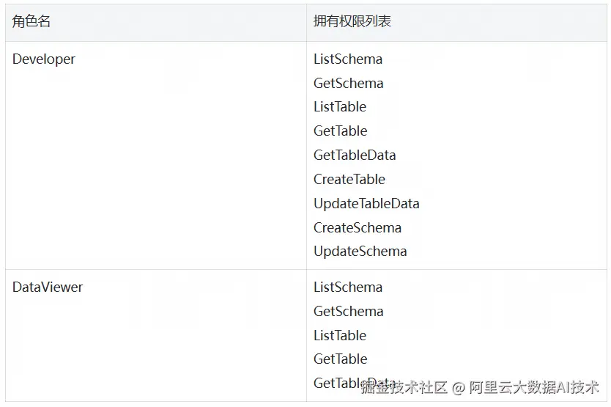Click the CreateTable permission text

tap(349, 180)
